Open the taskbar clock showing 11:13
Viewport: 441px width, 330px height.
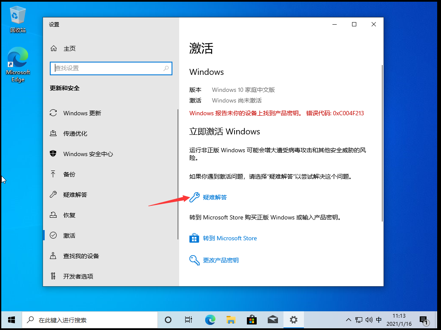pyautogui.click(x=399, y=320)
